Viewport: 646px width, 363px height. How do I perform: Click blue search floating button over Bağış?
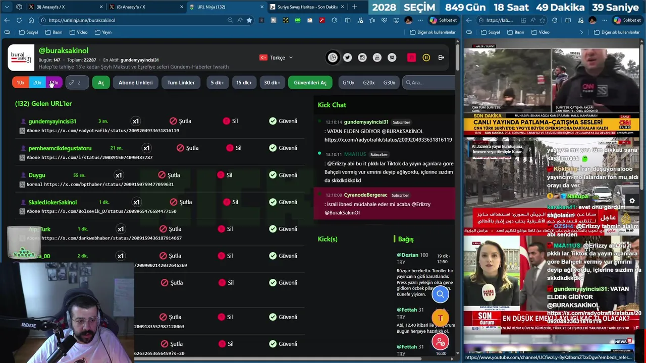(440, 294)
